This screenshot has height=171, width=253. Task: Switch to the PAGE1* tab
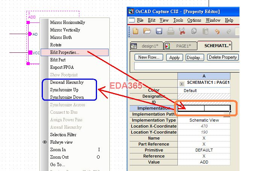180,46
